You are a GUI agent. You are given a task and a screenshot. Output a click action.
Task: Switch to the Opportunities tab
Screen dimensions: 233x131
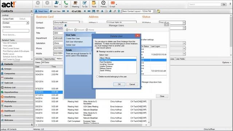coord(50,59)
